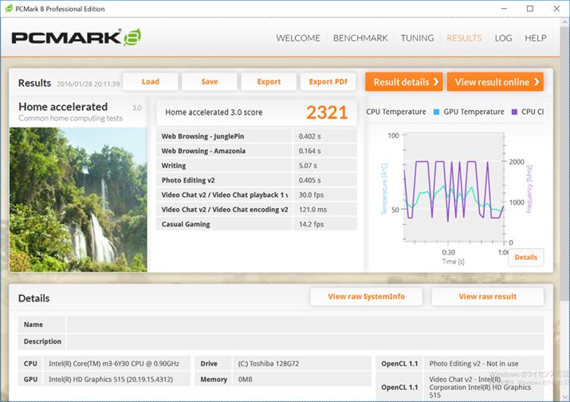Open the LOG tab
Screen dimensions: 570x402
[x=503, y=38]
